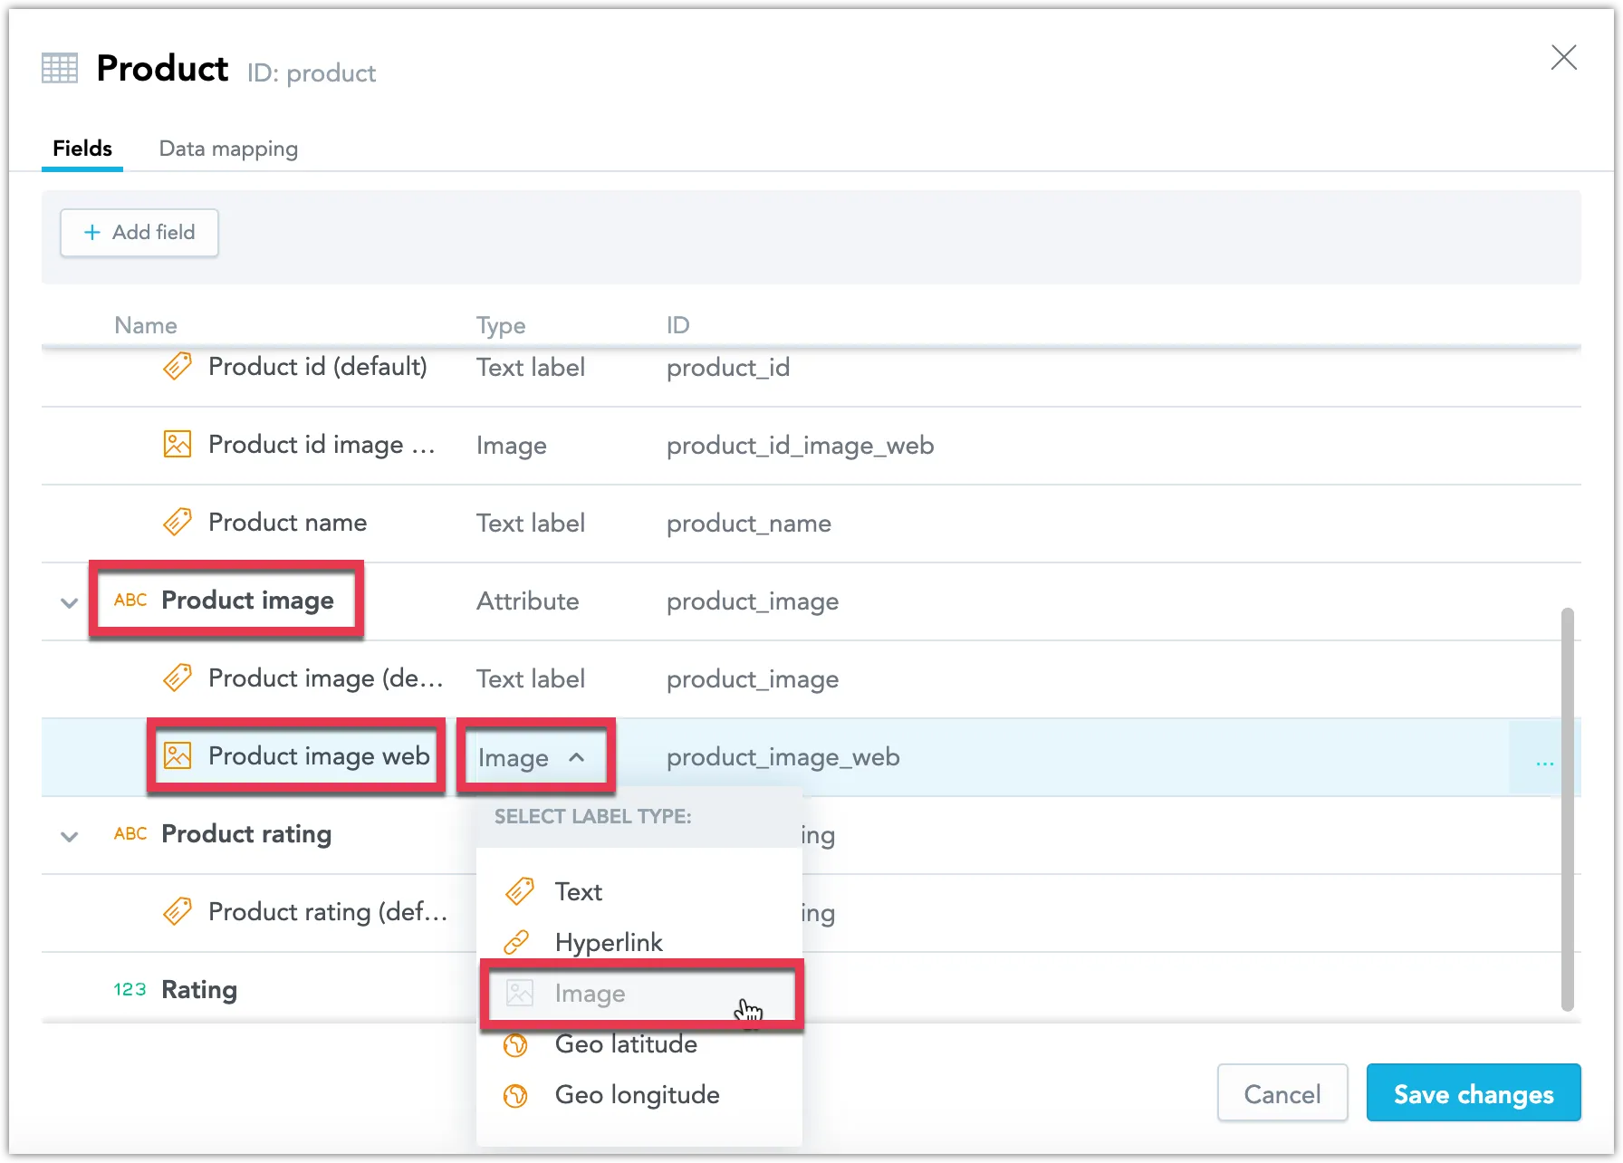Image resolution: width=1623 pixels, height=1163 pixels.
Task: Click the tag icon beside Product id (default)
Action: [178, 367]
